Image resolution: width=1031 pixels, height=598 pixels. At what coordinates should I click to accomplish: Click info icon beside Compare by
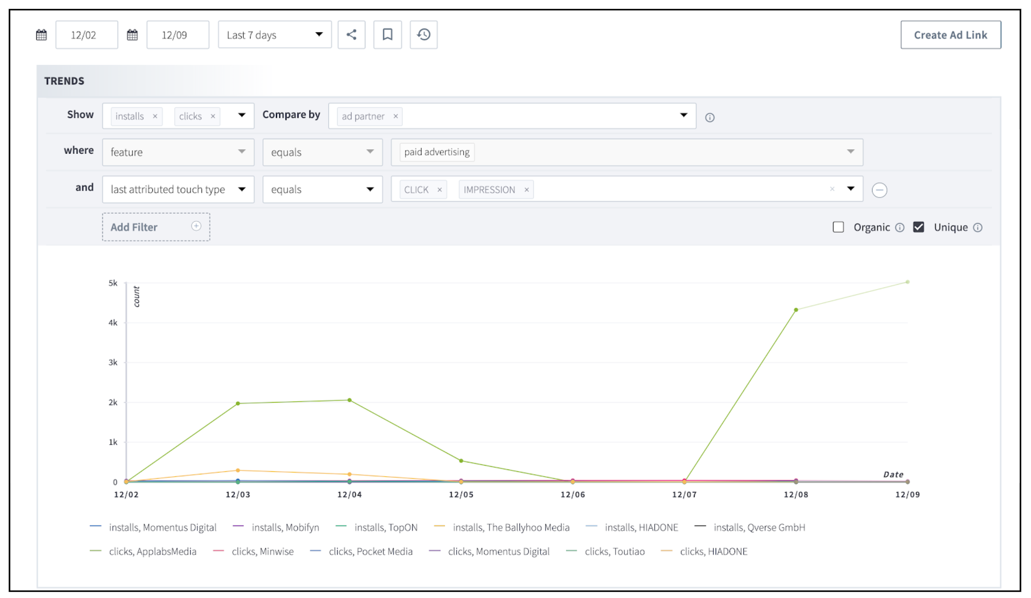[x=710, y=118]
